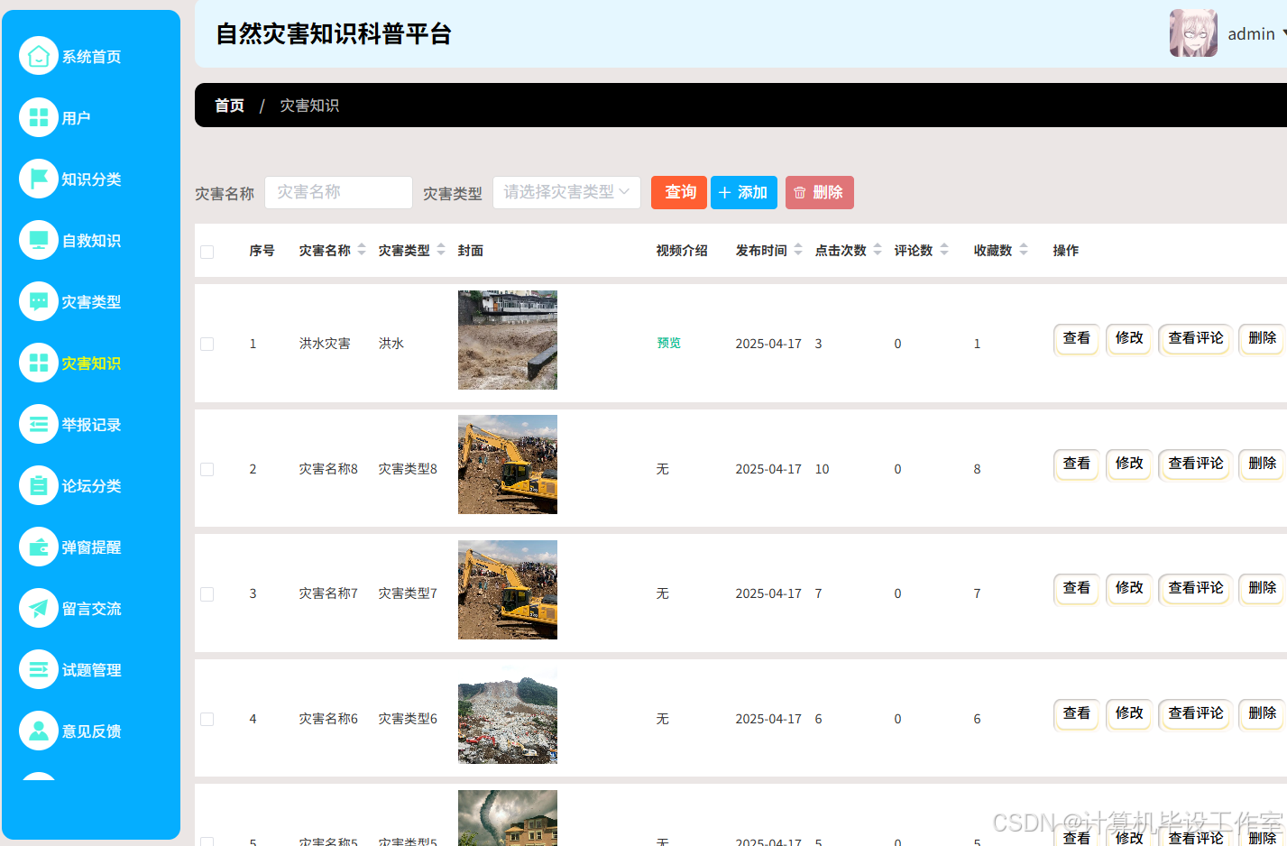Image resolution: width=1287 pixels, height=846 pixels.
Task: Sort table by 灾害名称 column
Action: point(362,250)
